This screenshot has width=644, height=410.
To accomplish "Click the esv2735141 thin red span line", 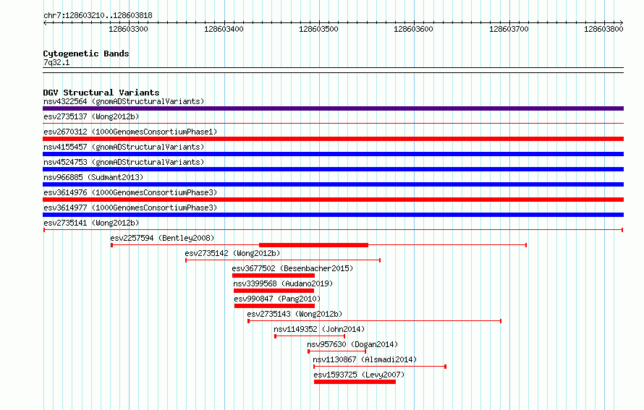I will (x=333, y=230).
